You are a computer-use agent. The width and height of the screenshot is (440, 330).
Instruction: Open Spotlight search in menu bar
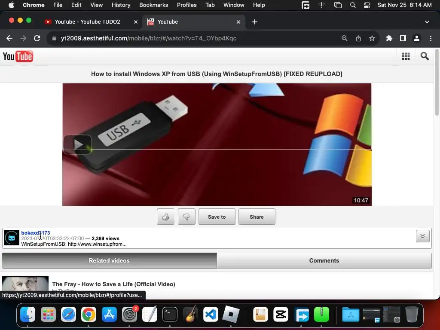pos(353,5)
